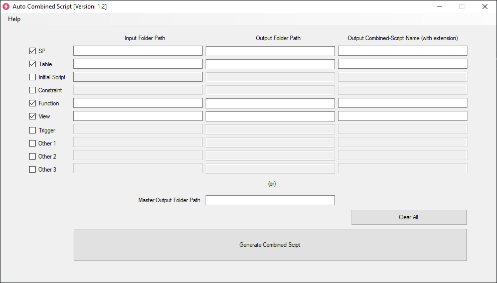Viewport: 497px width, 283px height.
Task: Click the SP output combined-script name field
Action: tap(403, 51)
